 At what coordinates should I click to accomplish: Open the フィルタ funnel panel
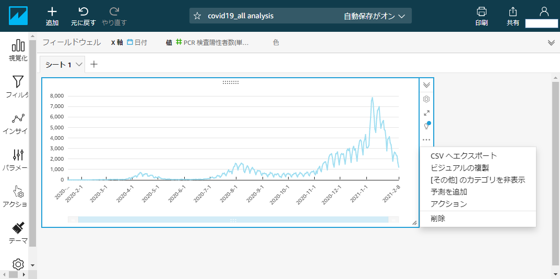click(18, 82)
